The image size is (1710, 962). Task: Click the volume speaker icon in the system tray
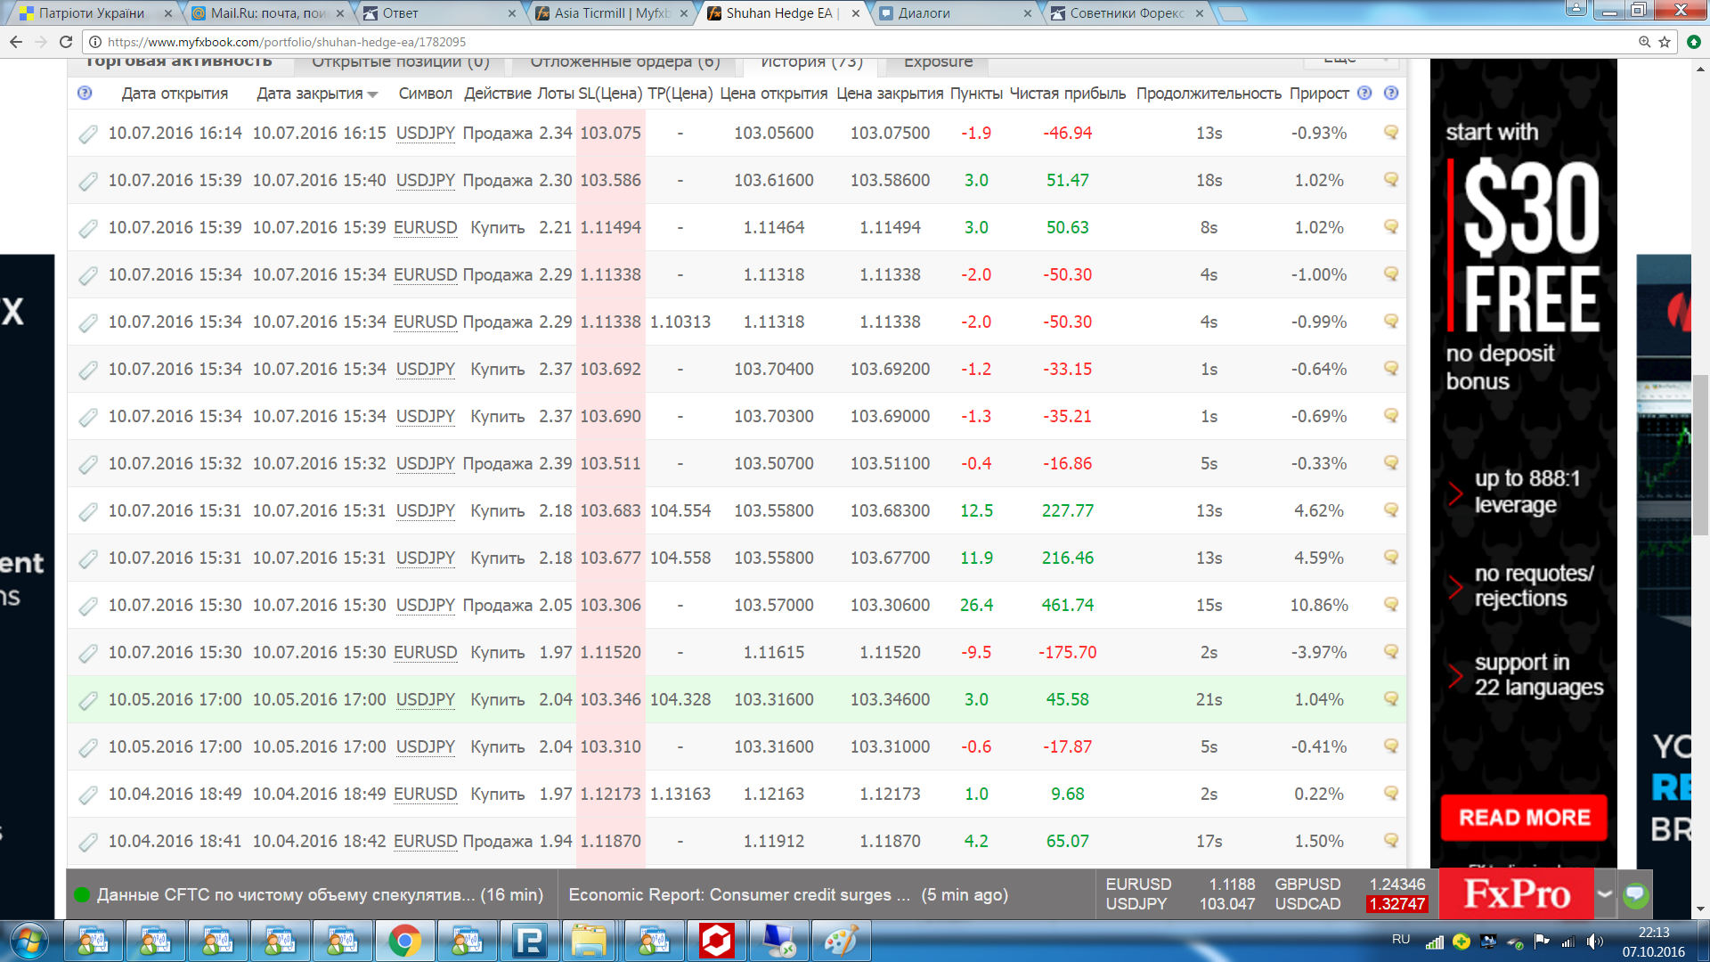pos(1594,942)
